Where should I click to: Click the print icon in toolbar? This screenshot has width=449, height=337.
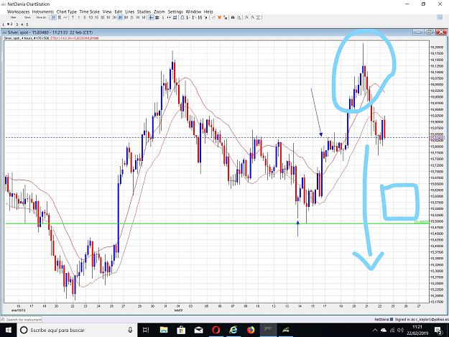[233, 17]
